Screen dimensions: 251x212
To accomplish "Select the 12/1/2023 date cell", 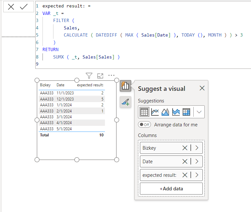I will (x=65, y=99).
